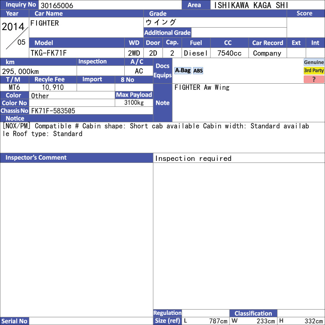Click the Japanese grade value ウイング

(161, 22)
